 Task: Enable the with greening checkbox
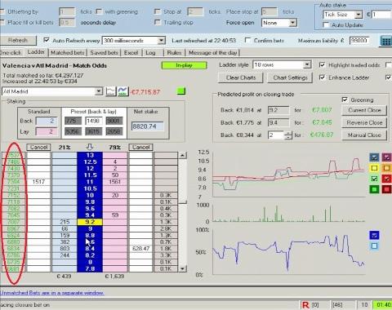coord(99,11)
